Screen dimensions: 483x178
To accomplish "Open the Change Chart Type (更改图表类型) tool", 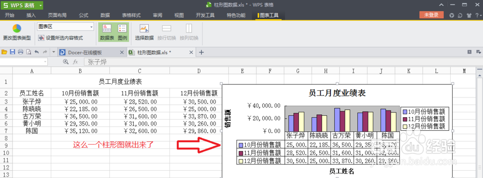I will point(17,33).
